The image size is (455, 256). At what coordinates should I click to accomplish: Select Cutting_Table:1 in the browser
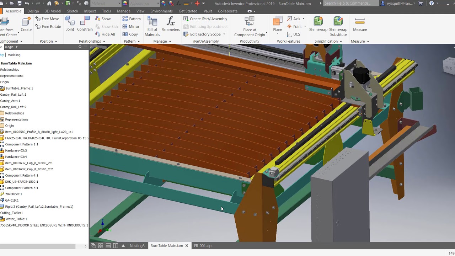[x=11, y=213]
